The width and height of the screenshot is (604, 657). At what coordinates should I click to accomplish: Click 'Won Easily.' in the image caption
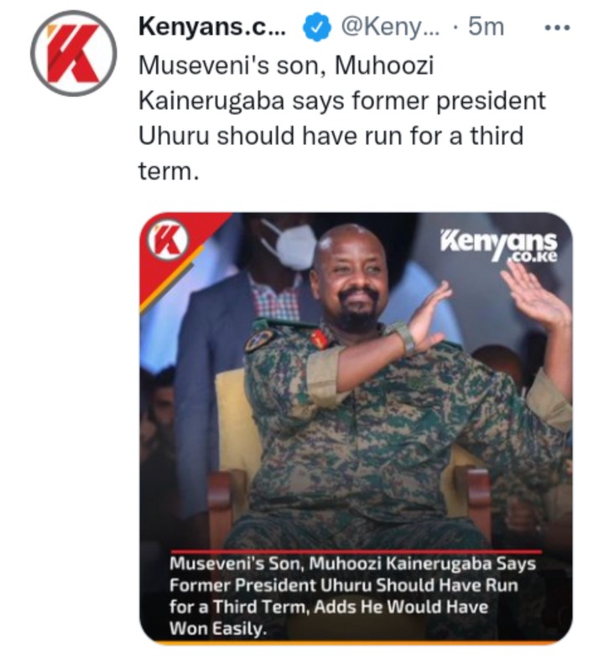coord(217,629)
